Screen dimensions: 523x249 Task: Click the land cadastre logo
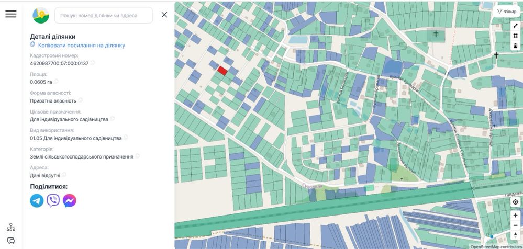[x=41, y=15]
